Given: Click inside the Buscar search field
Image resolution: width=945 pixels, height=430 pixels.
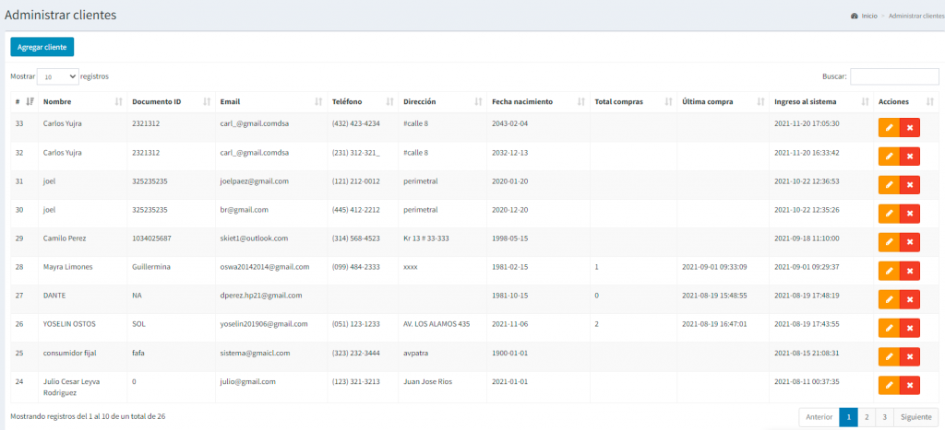Looking at the screenshot, I should [893, 77].
